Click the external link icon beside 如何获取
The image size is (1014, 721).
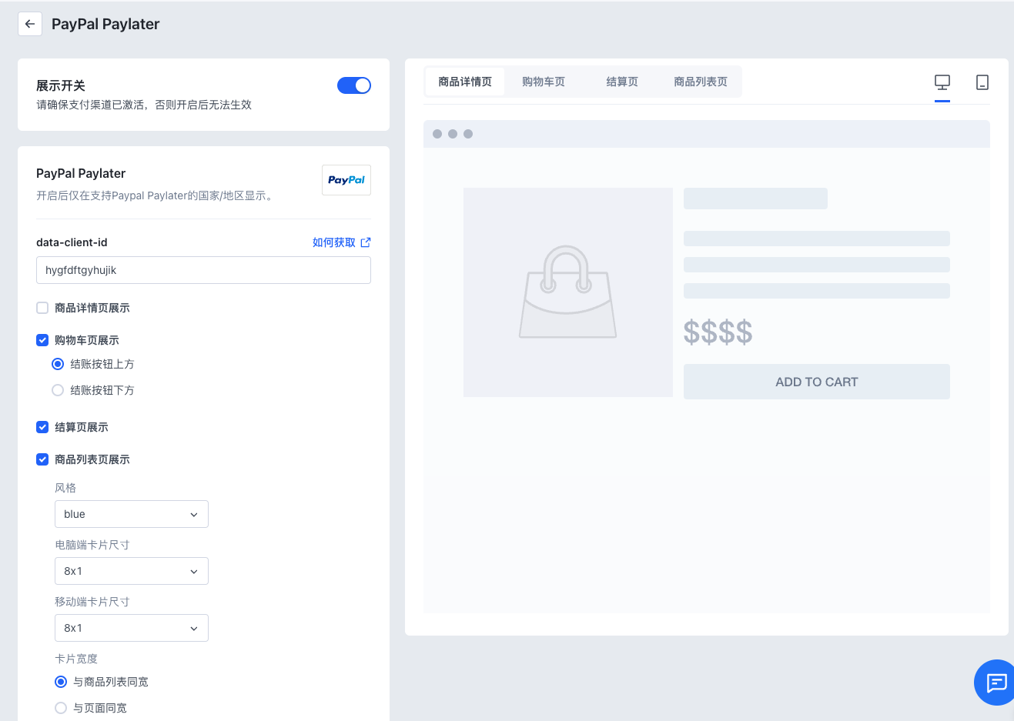(366, 242)
